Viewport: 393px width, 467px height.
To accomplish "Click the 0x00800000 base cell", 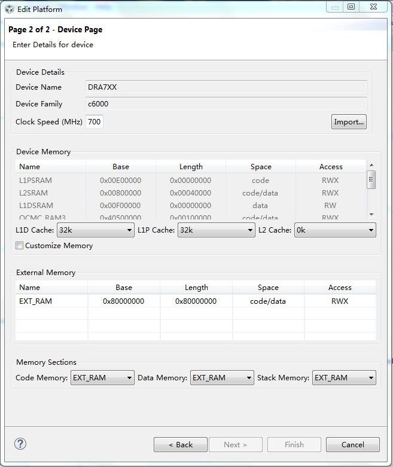I will 120,193.
